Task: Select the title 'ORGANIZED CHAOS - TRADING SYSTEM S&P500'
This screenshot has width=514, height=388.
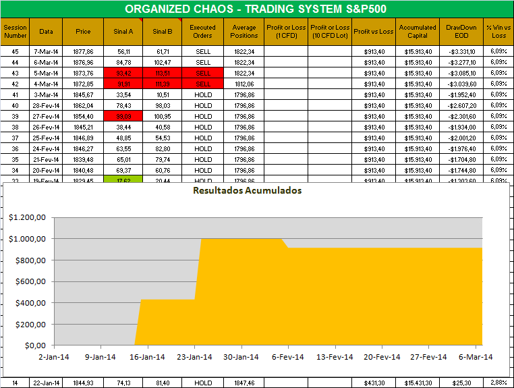Action: pos(256,9)
